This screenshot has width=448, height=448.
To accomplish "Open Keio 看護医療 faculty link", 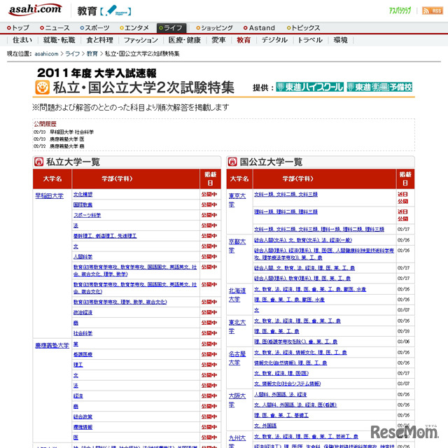I will [83, 355].
